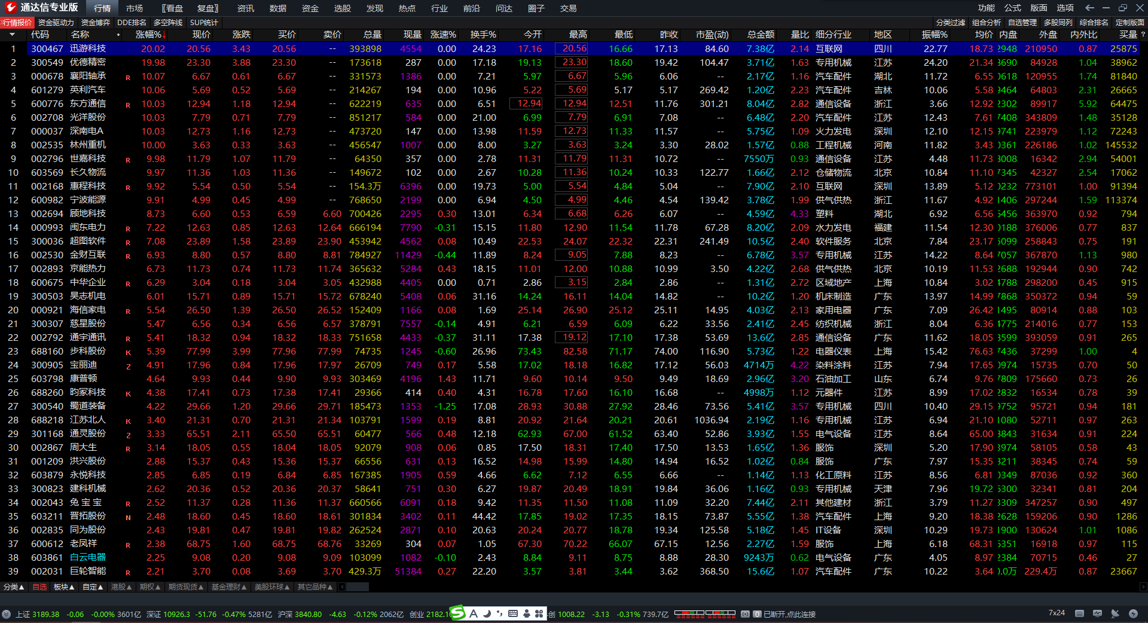Click the dot marker after 名称 header
Viewport: 1148px width, 623px height.
pyautogui.click(x=118, y=35)
